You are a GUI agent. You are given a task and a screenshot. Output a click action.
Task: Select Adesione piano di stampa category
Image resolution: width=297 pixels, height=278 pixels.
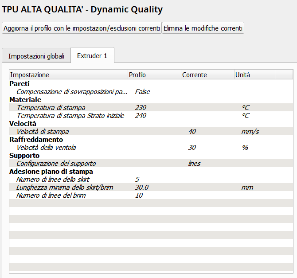151,171
